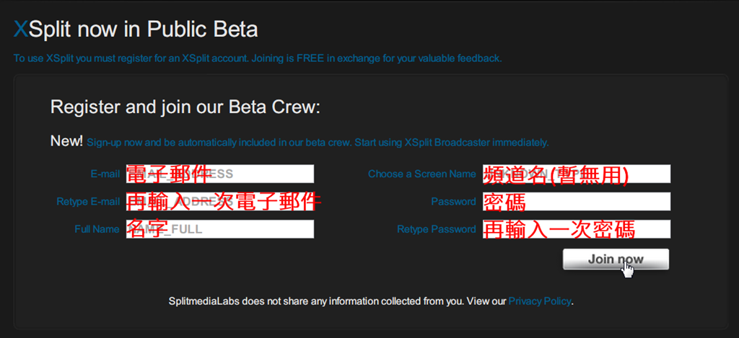This screenshot has width=739, height=338.
Task: Click the 'To use XSplit you must register' line
Action: point(257,58)
